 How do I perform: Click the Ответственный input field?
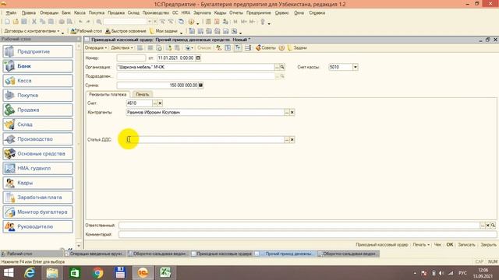[299, 226]
